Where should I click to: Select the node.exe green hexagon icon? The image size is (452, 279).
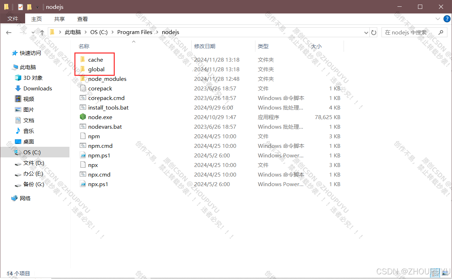pos(83,117)
